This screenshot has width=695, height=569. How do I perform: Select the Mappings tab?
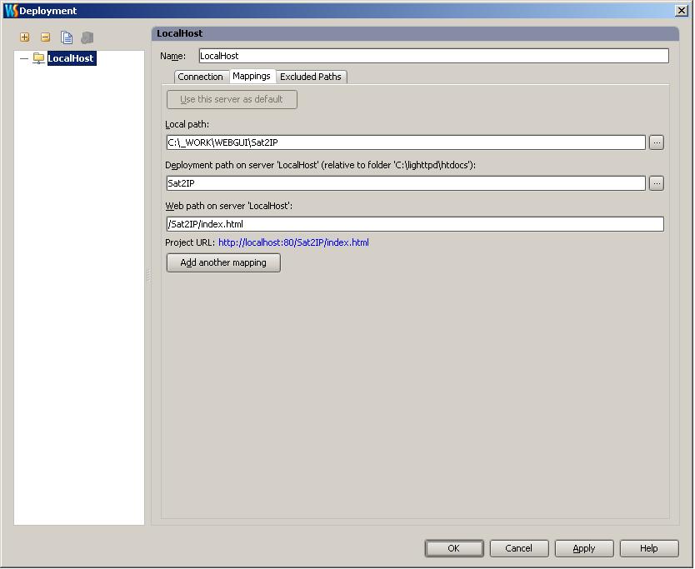coord(251,76)
